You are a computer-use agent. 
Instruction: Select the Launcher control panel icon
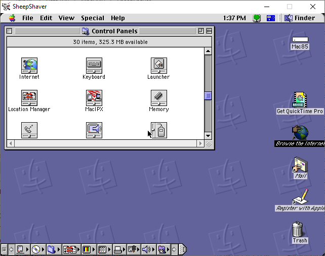(159, 66)
